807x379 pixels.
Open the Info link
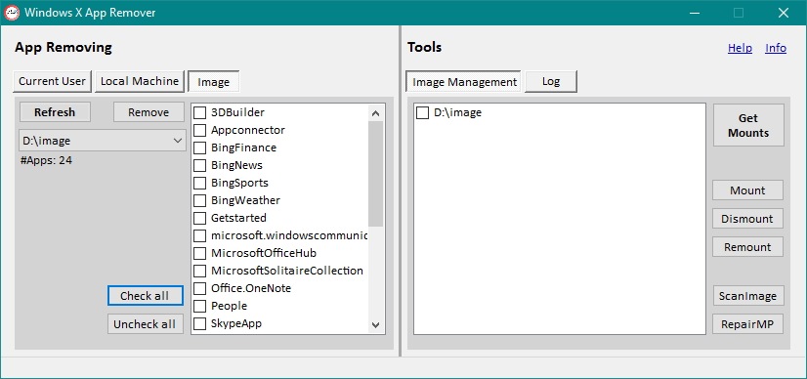pyautogui.click(x=776, y=48)
